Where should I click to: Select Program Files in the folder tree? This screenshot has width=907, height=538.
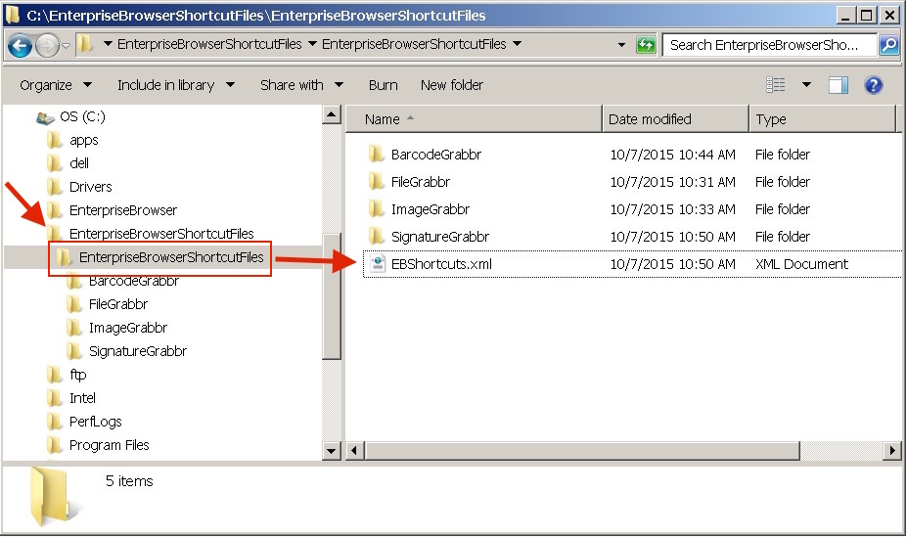point(109,445)
